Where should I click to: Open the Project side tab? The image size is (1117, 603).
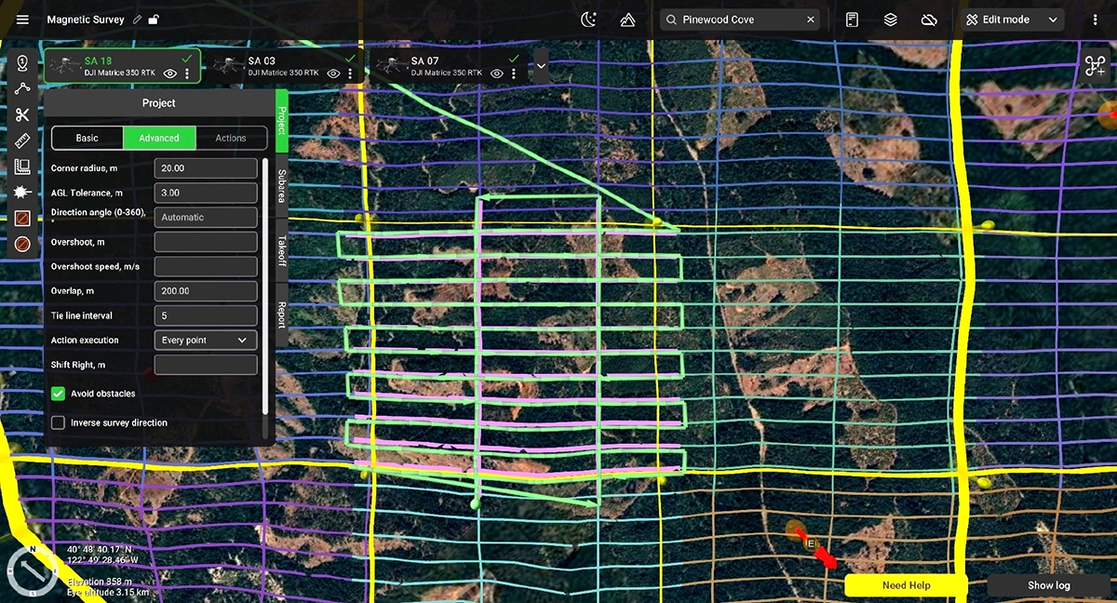(x=281, y=120)
